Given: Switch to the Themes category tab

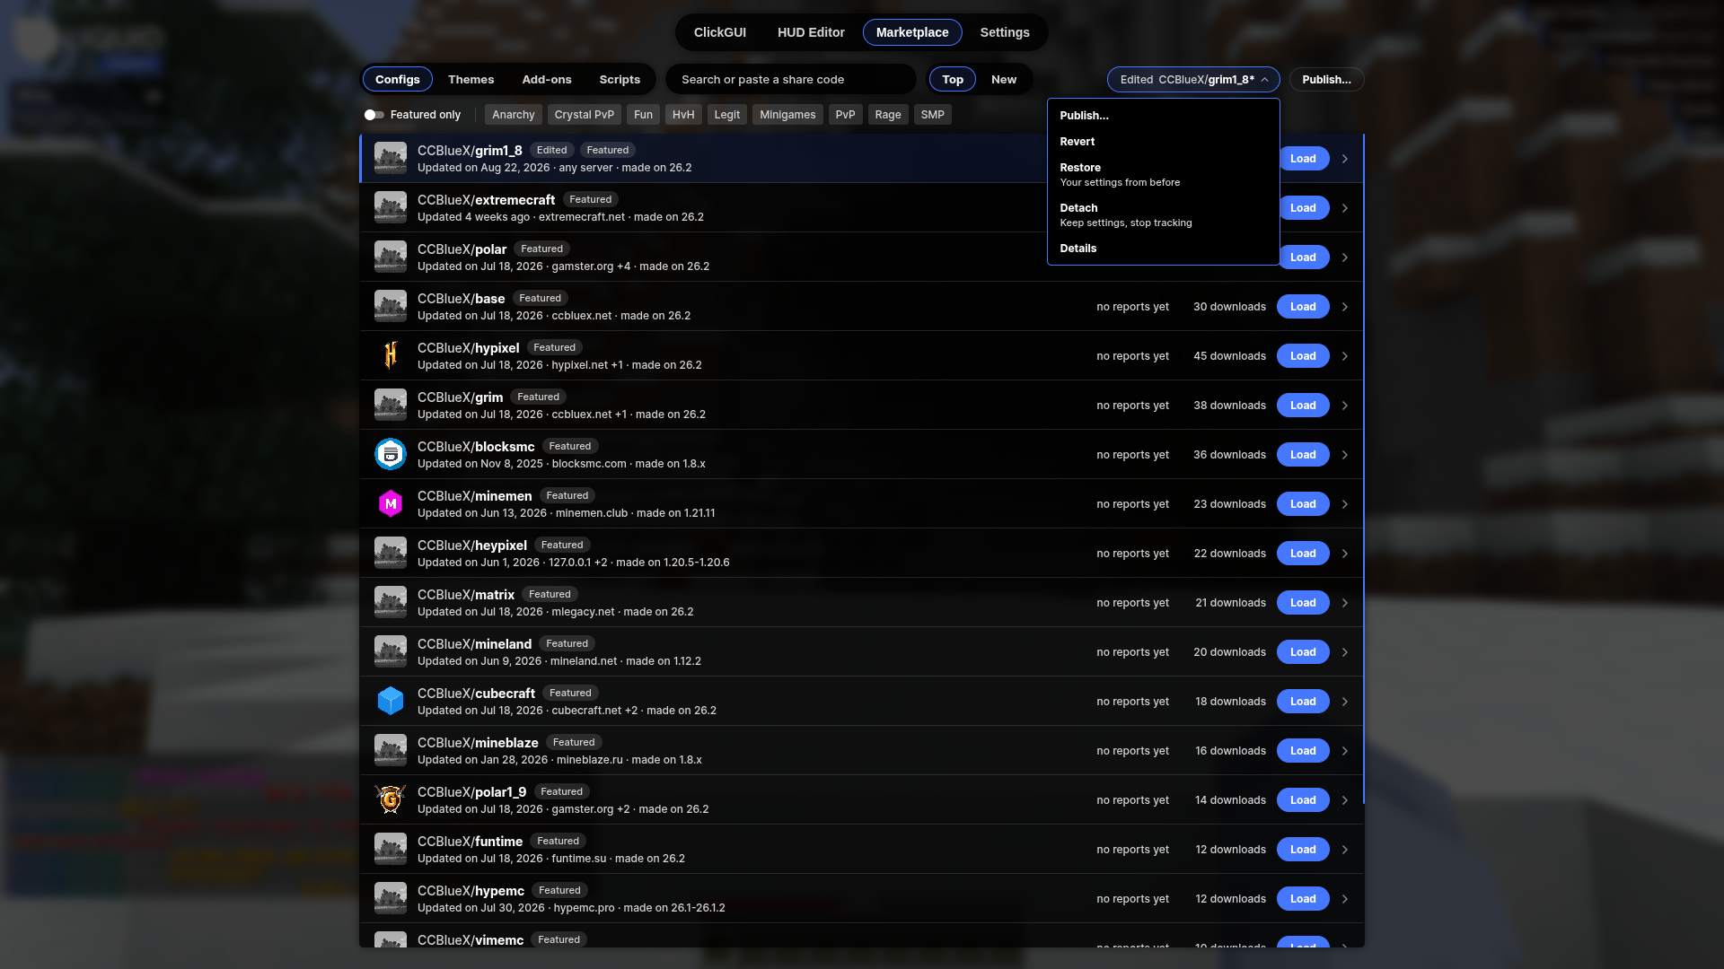Looking at the screenshot, I should coord(471,80).
